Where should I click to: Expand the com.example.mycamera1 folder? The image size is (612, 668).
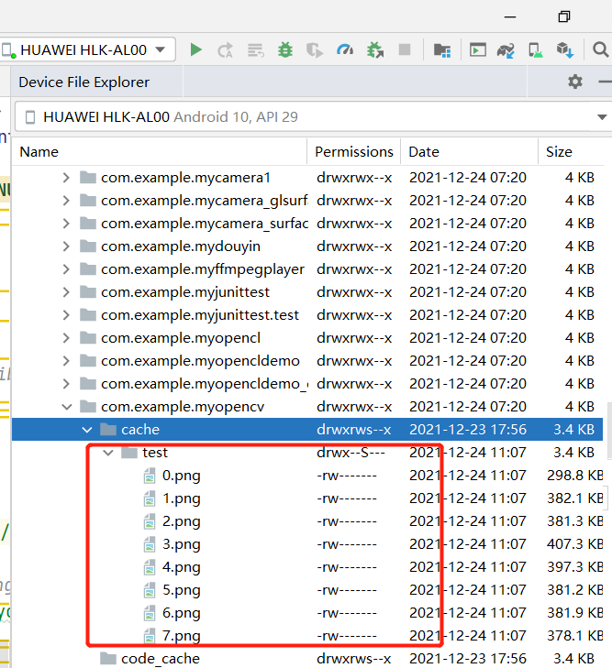click(x=66, y=177)
